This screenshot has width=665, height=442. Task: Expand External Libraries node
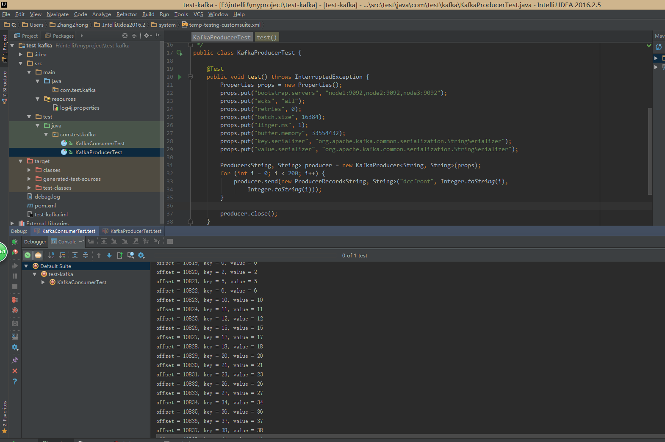coord(12,224)
